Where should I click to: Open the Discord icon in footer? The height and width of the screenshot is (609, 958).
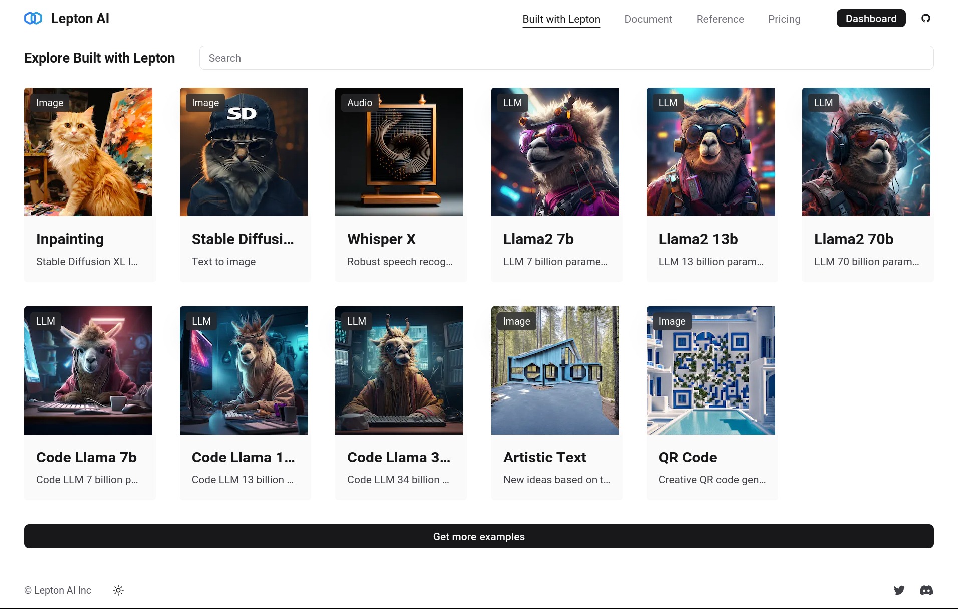(x=926, y=590)
